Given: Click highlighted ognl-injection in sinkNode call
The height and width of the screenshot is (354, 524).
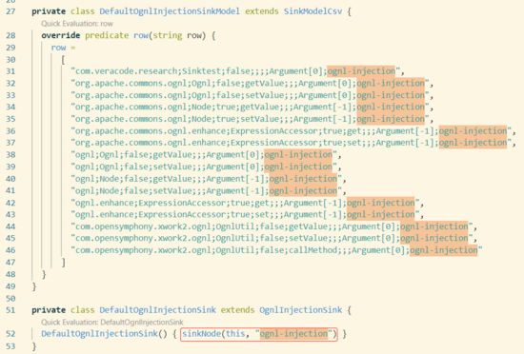Looking at the screenshot, I should coord(293,334).
